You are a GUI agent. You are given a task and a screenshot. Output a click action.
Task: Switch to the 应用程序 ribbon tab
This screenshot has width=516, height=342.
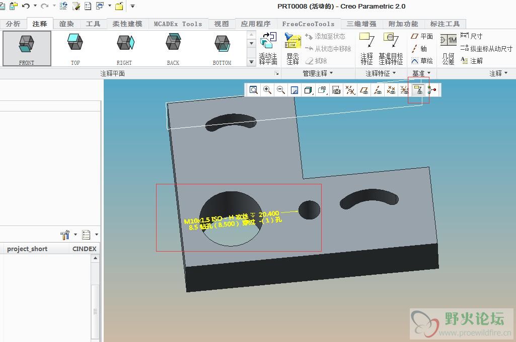[256, 24]
